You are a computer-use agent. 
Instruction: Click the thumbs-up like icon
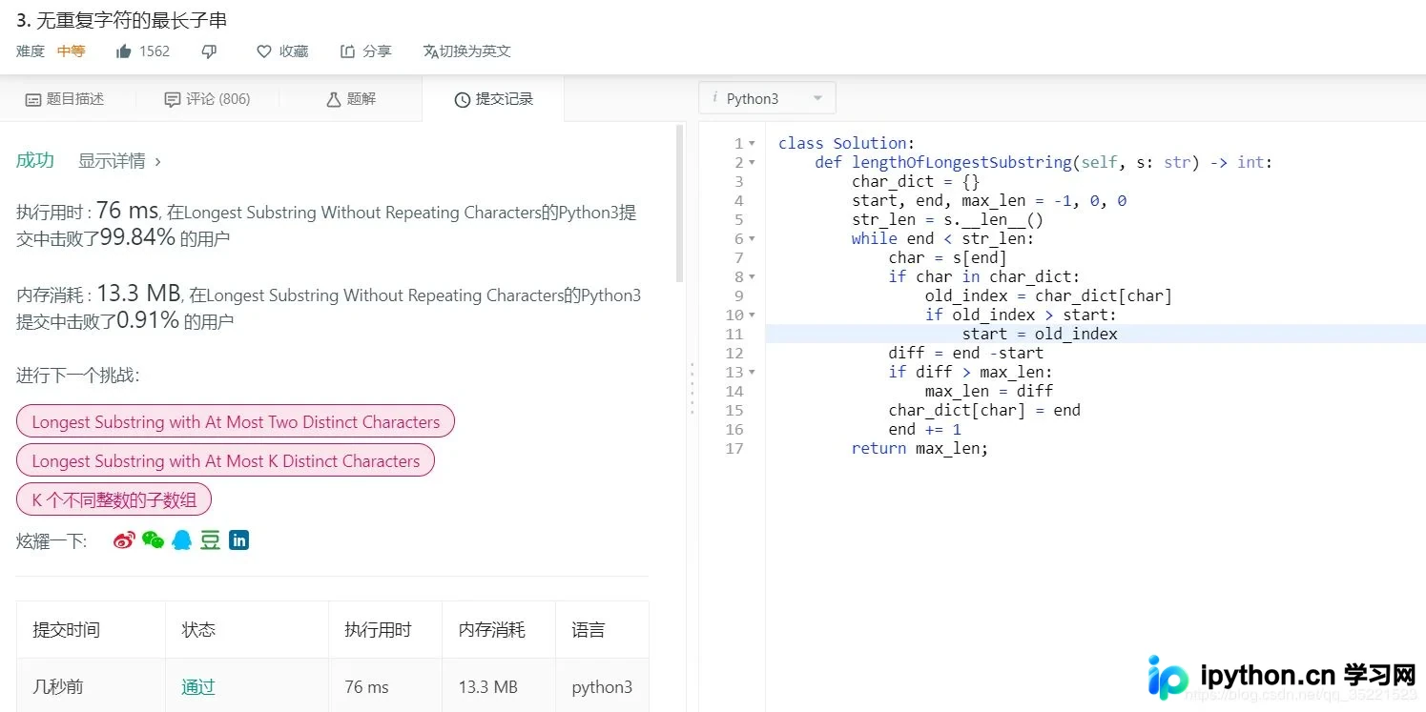point(123,51)
